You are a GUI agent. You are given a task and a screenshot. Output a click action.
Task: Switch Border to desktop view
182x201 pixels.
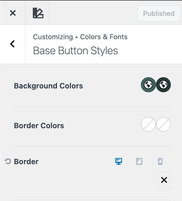[118, 161]
